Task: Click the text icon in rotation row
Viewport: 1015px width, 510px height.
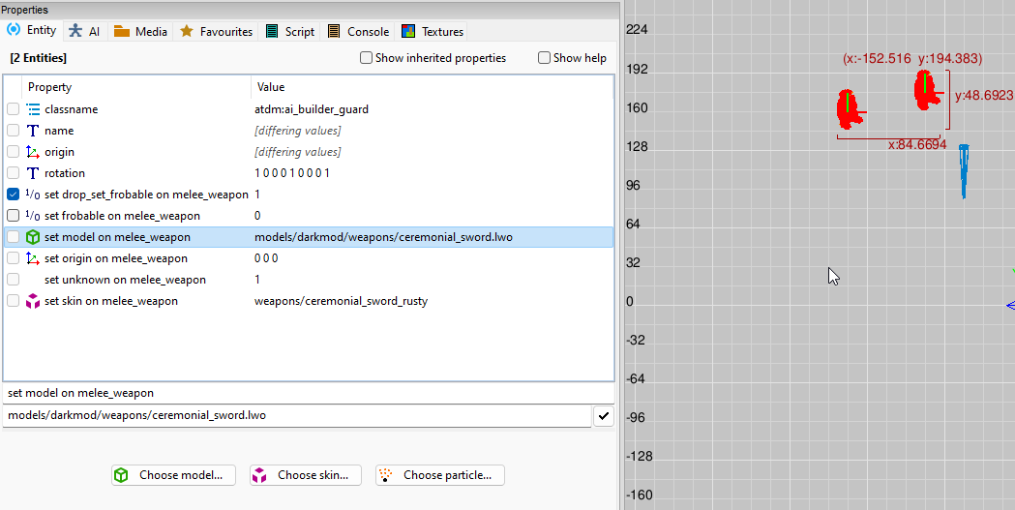Action: [x=33, y=173]
